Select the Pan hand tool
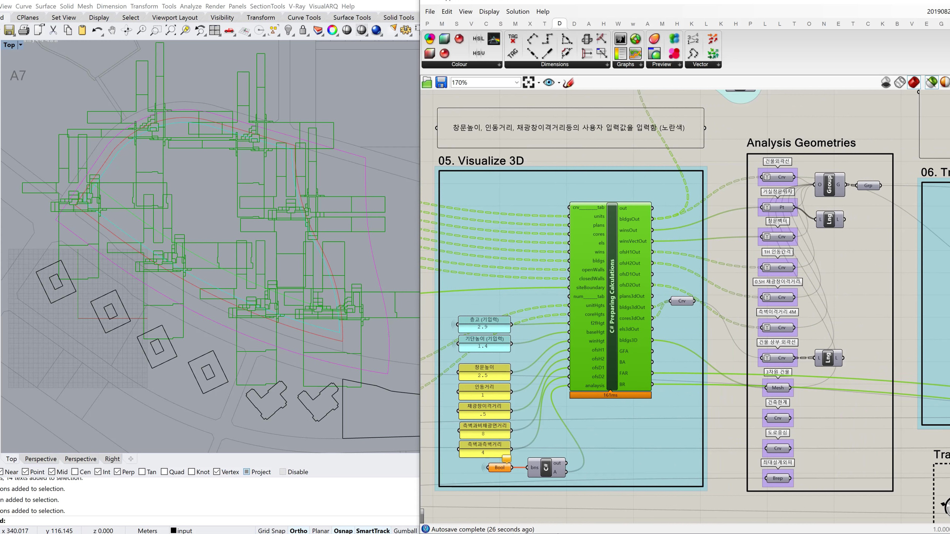The image size is (950, 534). 112,30
